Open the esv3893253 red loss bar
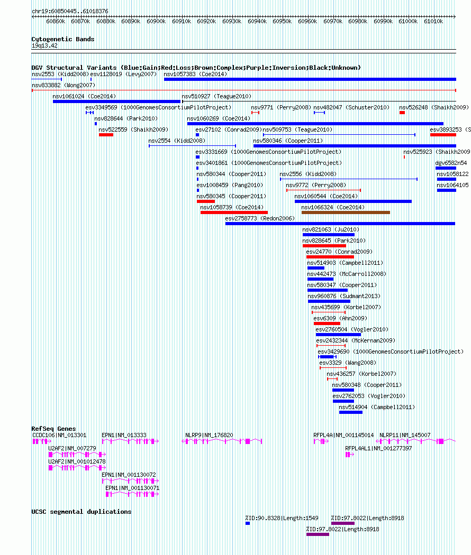 (443, 135)
